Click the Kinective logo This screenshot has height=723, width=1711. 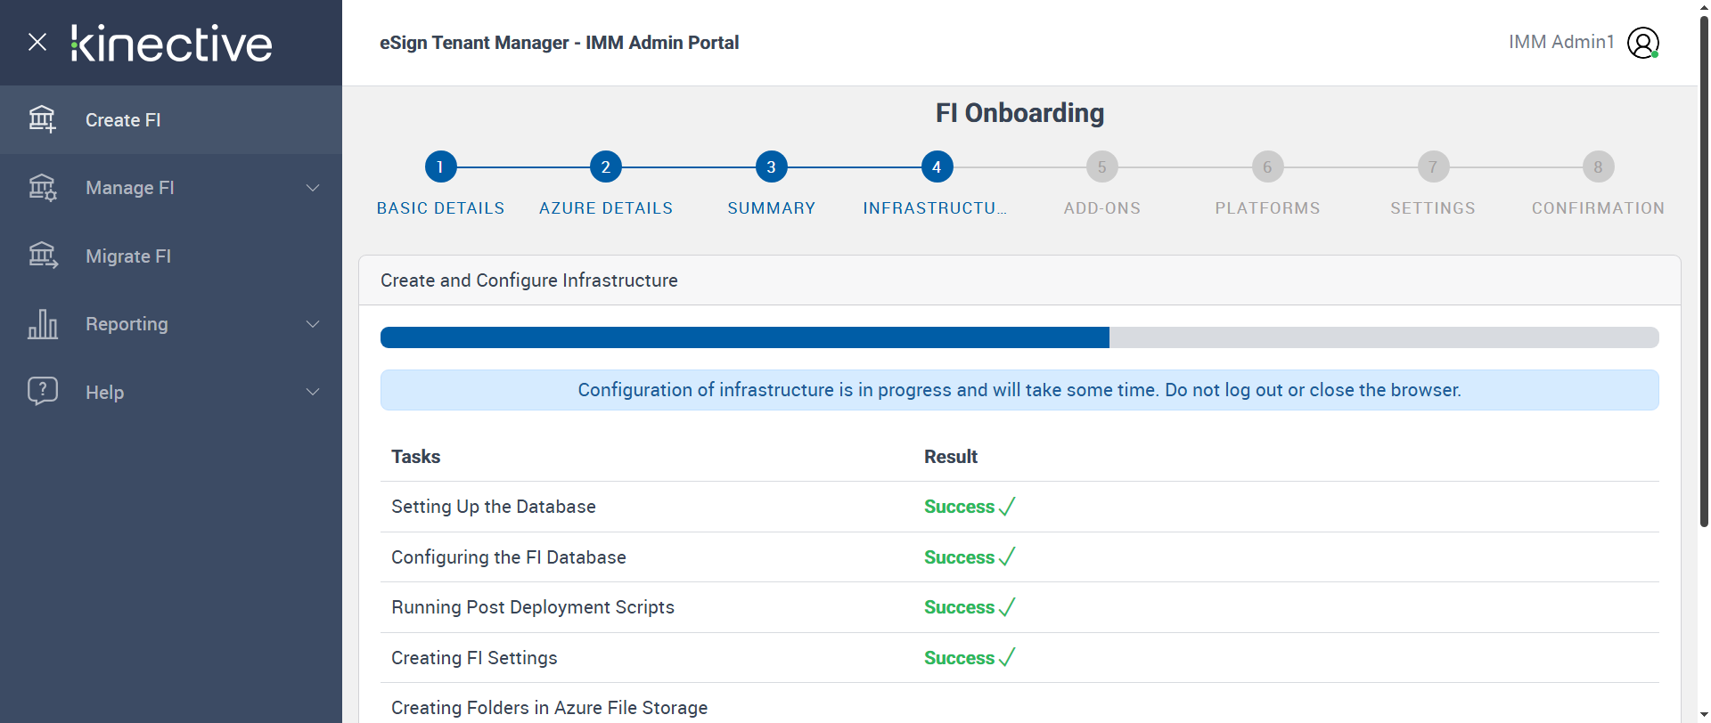pyautogui.click(x=172, y=44)
